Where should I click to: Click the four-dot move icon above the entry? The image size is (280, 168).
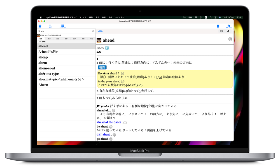pos(228,31)
